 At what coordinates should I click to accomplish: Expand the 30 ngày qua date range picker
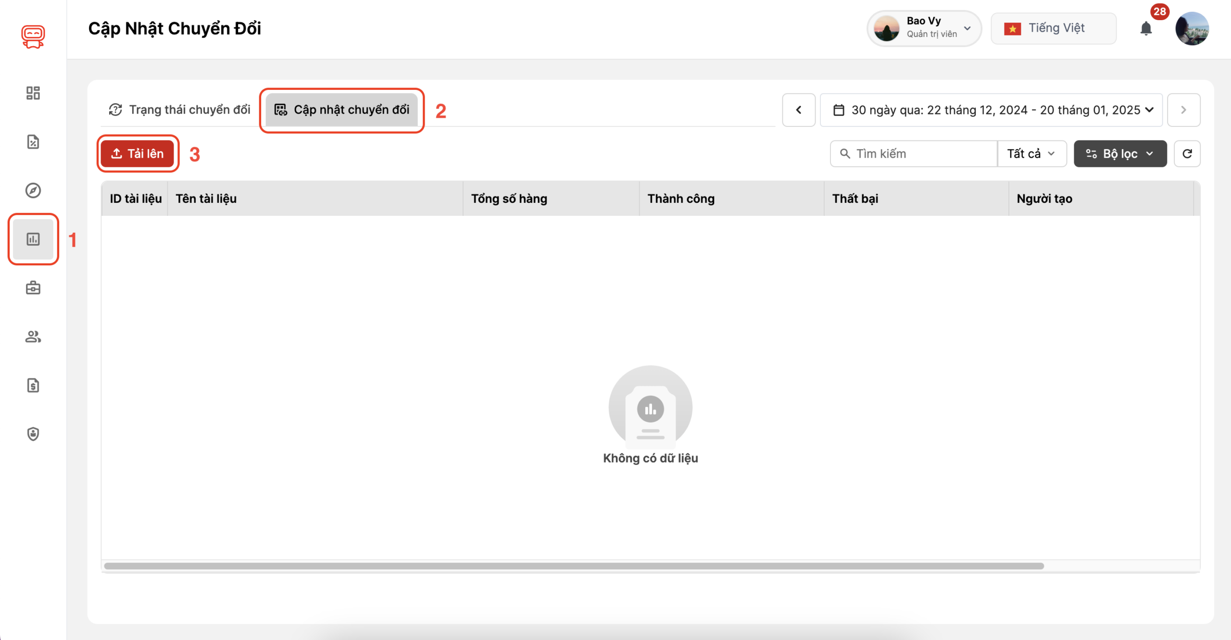tap(991, 110)
